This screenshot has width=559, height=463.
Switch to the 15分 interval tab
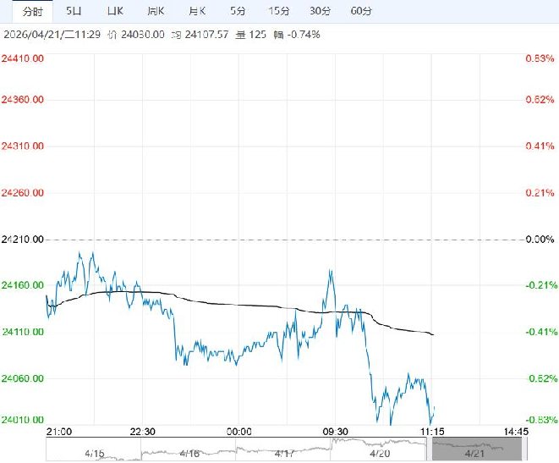[x=278, y=11]
